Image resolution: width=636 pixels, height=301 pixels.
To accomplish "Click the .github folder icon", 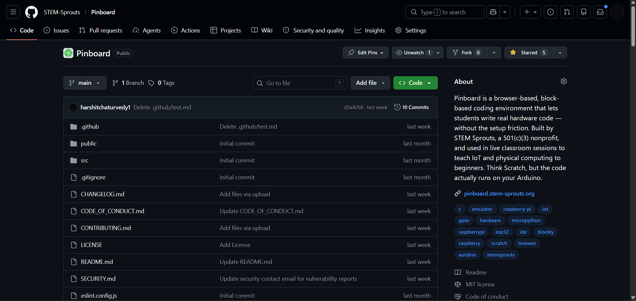I will point(74,127).
